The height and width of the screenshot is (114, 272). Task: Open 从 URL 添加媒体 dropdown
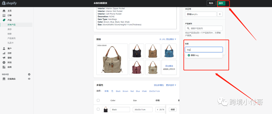[x=168, y=39]
